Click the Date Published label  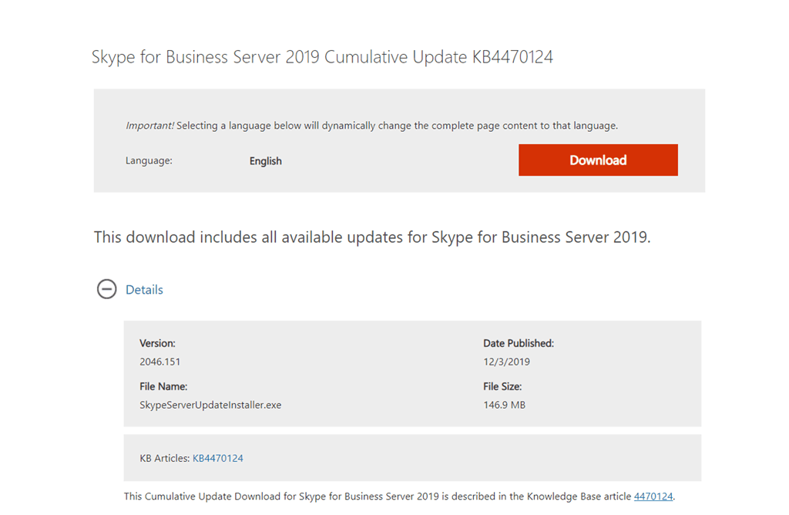519,343
